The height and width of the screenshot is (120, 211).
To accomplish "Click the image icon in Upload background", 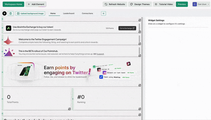I will (x=18, y=13).
